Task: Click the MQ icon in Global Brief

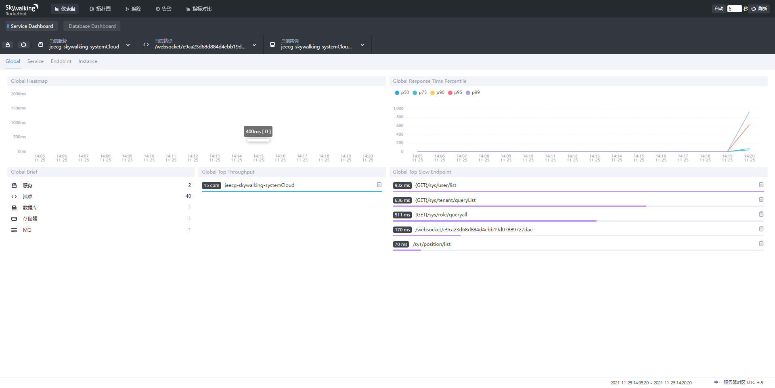Action: point(14,230)
